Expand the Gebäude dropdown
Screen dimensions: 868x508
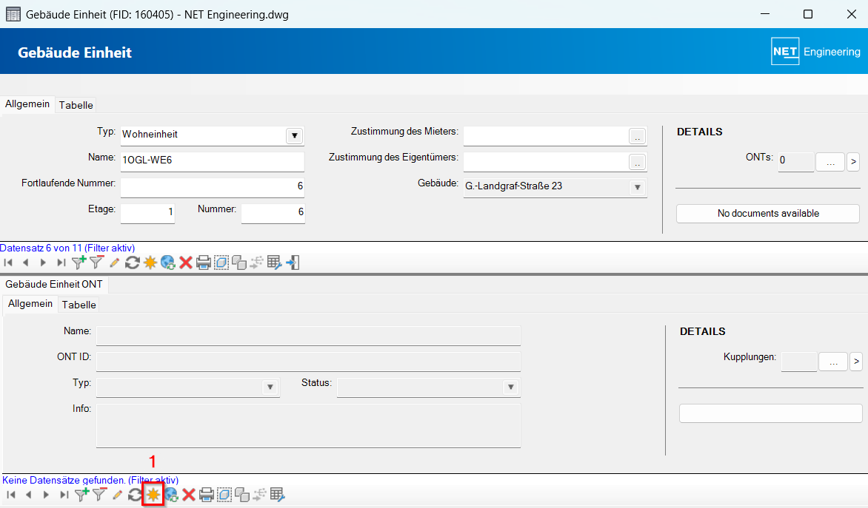pyautogui.click(x=637, y=188)
